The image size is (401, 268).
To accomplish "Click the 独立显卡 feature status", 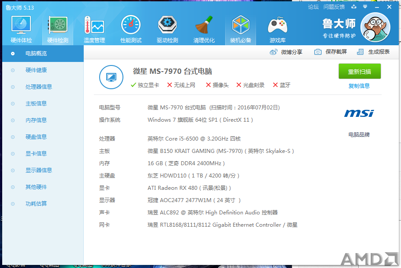I will coord(145,85).
